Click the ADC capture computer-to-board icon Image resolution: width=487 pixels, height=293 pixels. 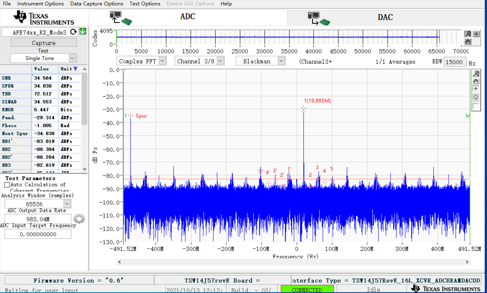pos(121,18)
